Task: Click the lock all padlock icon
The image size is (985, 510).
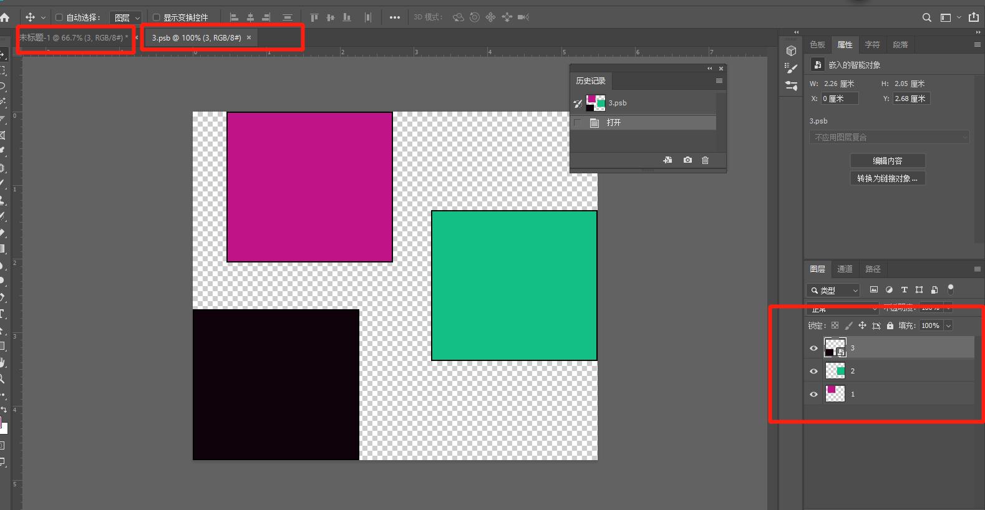Action: (x=890, y=325)
